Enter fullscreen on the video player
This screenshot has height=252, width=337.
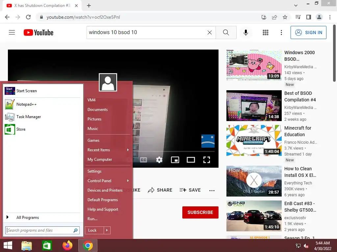pyautogui.click(x=207, y=160)
